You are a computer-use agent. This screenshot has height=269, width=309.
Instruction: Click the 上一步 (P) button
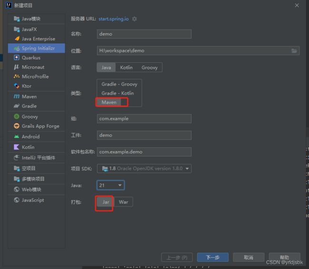coord(177,258)
